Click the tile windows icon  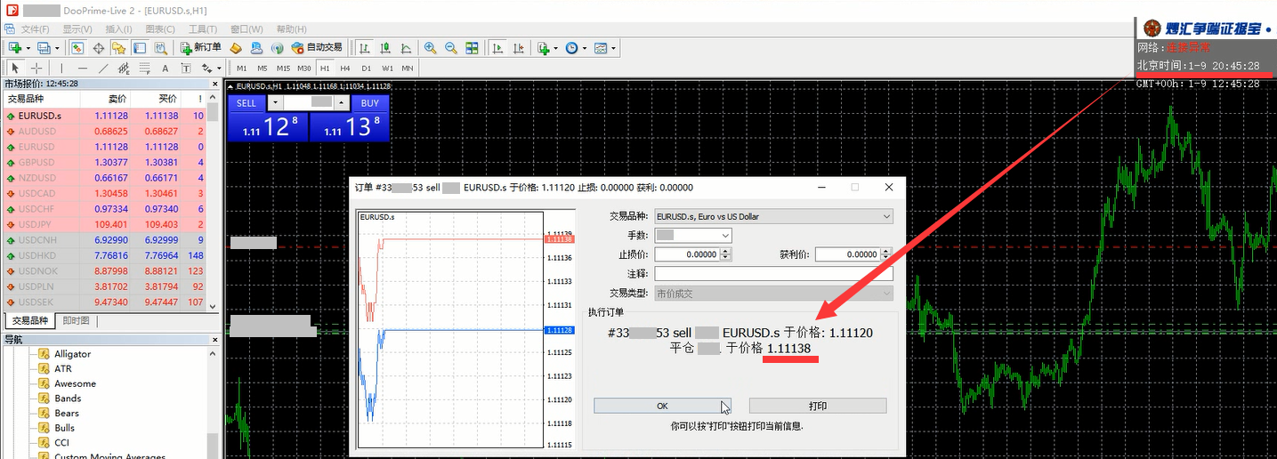(x=473, y=48)
